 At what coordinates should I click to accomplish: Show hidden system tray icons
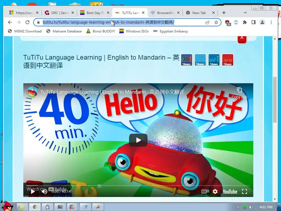[x=238, y=207]
